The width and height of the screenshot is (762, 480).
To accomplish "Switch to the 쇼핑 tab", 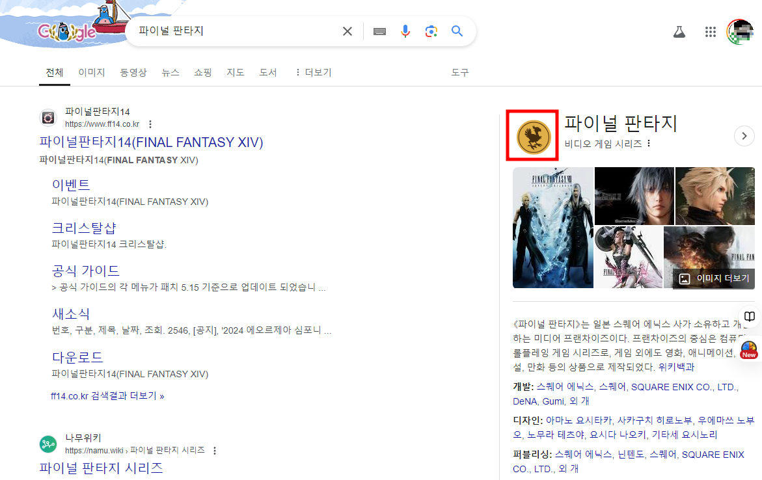I will coord(202,72).
